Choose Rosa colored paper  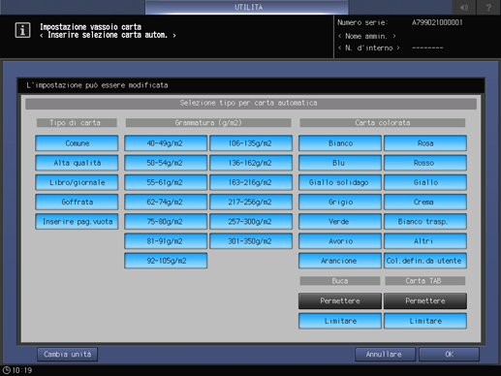tap(425, 143)
